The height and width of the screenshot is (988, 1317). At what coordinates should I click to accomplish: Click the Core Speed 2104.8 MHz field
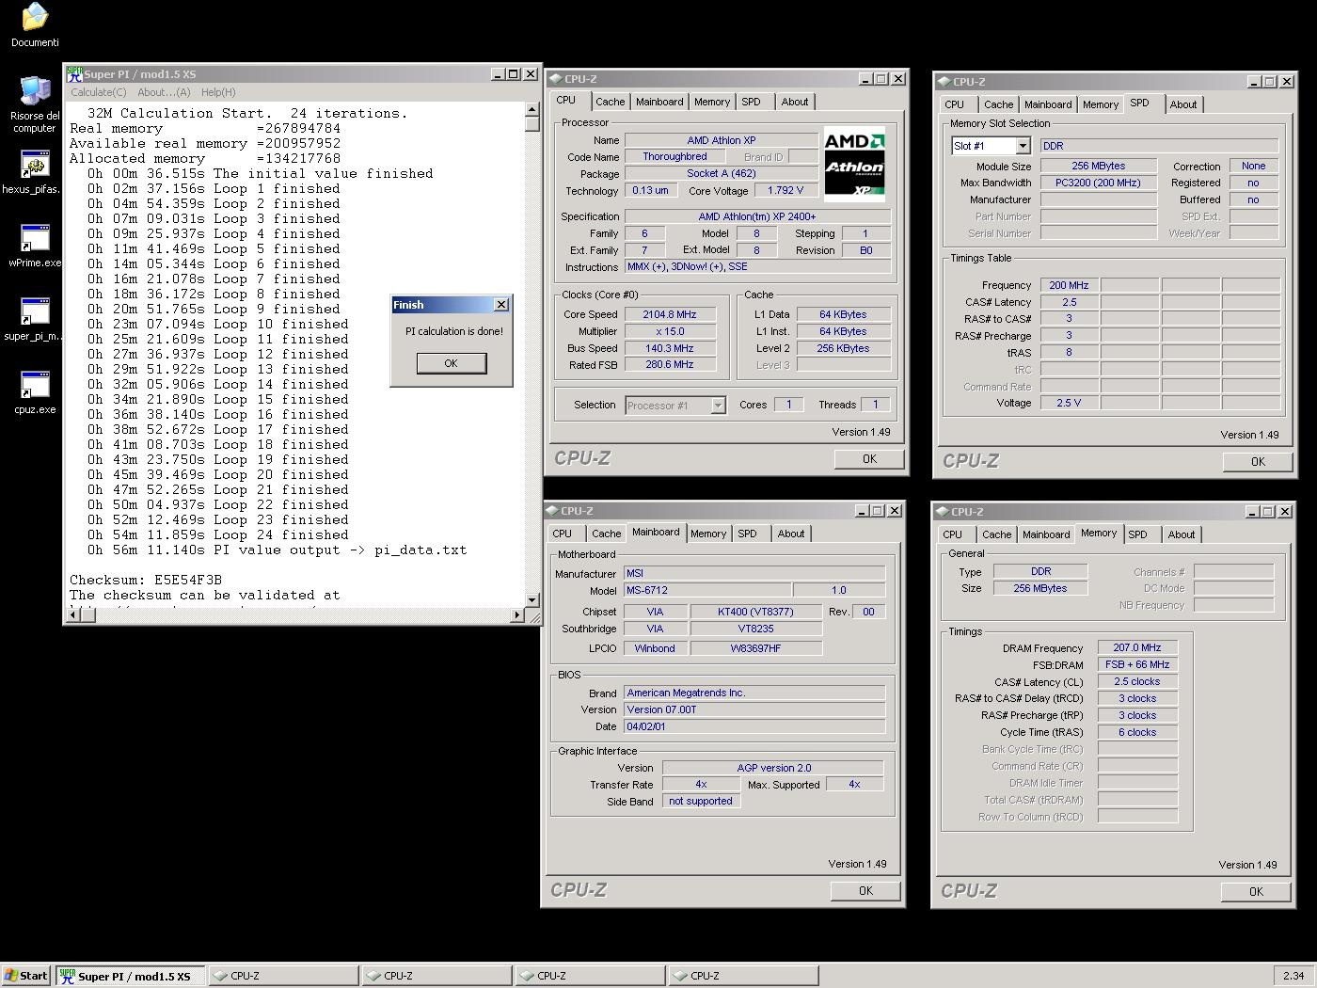click(x=670, y=314)
